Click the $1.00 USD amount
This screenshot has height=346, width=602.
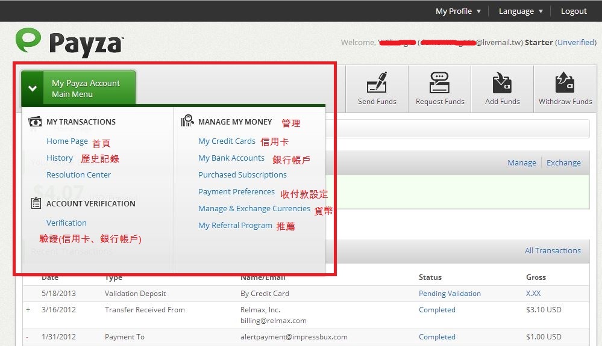(x=544, y=337)
